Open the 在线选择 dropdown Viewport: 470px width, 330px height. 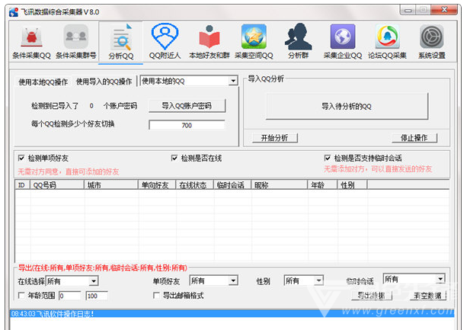click(94, 281)
